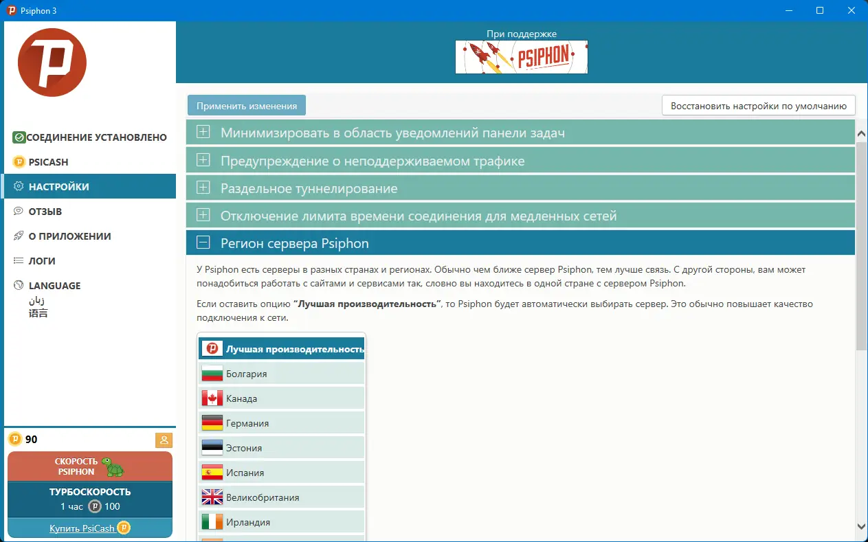Expand Минимизировать в область уведомлений section
The width and height of the screenshot is (868, 542).
[x=520, y=133]
